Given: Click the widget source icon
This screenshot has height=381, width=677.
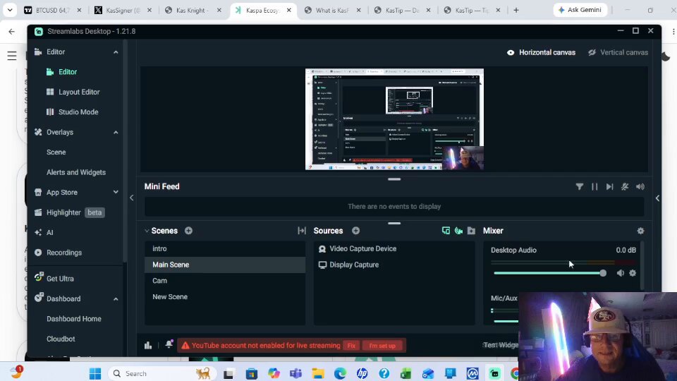Looking at the screenshot, I should pyautogui.click(x=458, y=231).
